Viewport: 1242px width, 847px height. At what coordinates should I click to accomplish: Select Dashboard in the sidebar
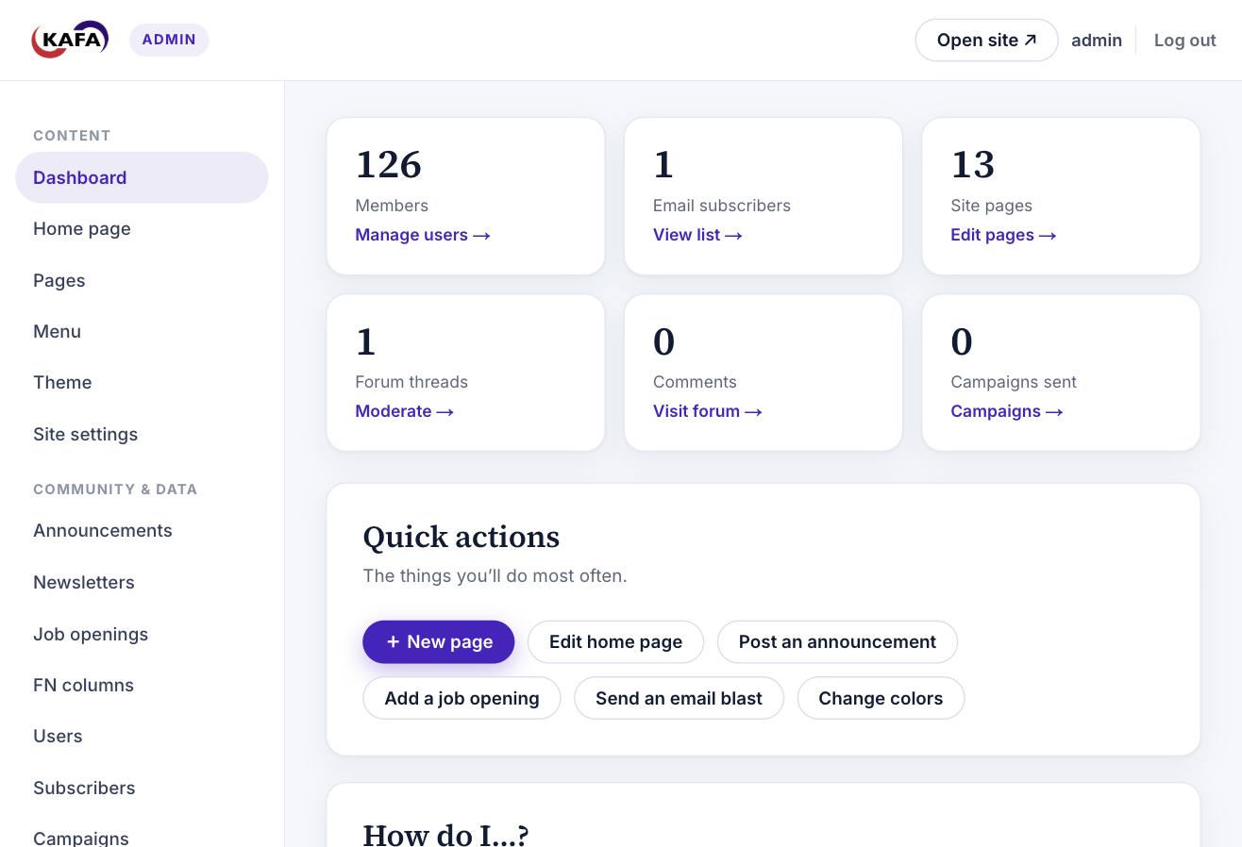click(x=142, y=177)
